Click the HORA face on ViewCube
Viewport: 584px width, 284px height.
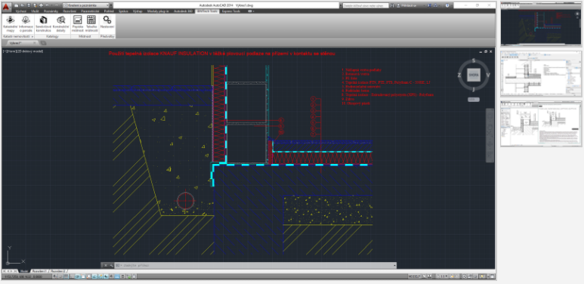click(x=474, y=75)
